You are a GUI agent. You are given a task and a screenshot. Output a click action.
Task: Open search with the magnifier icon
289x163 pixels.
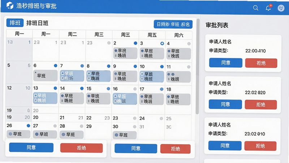256,8
